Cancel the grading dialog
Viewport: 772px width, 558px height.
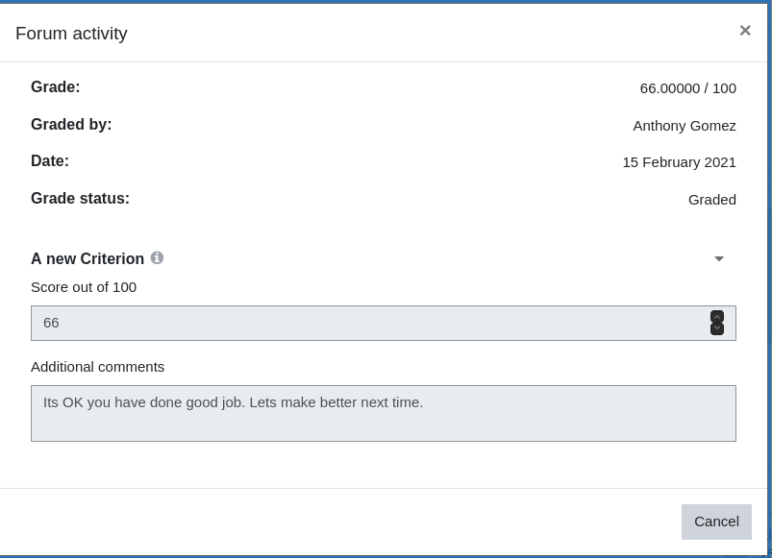716,522
